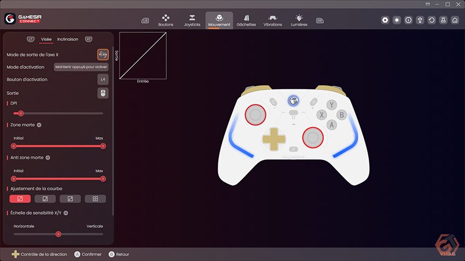Click Retour in the bottom bar
Screen dimensions: 465x261
coord(119,254)
